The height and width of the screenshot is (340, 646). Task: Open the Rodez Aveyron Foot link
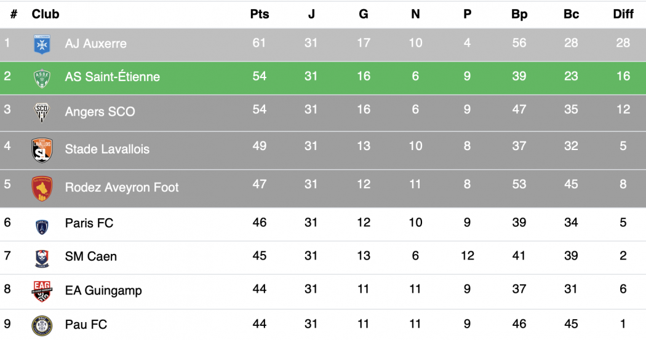coord(122,188)
